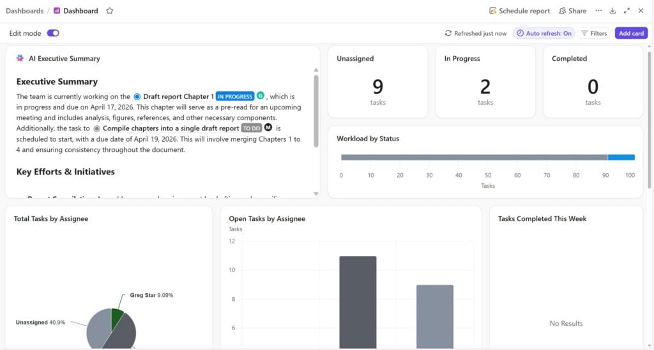
Task: Click the Key Efforts & Initiatives heading
Action: coord(66,171)
